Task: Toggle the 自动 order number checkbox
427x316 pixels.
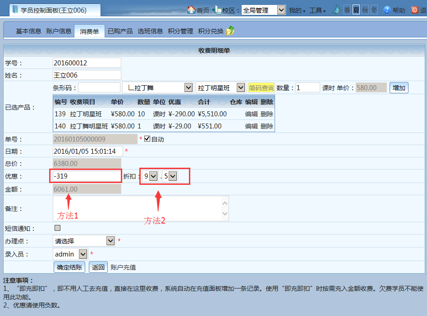Action: coord(147,139)
